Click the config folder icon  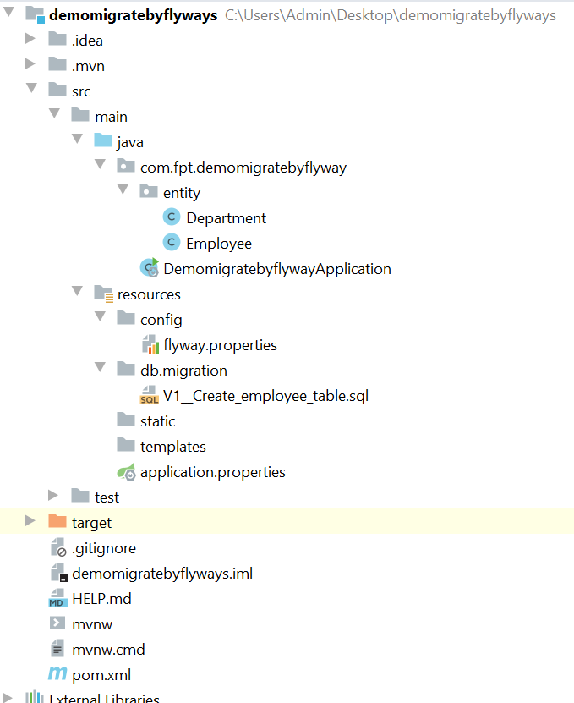click(126, 318)
